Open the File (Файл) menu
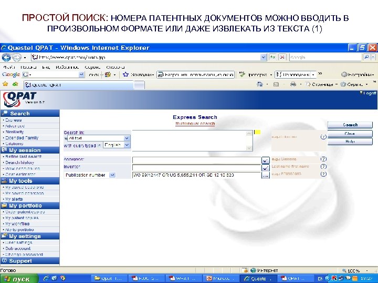Screen dimensions: 378x283 (9, 67)
